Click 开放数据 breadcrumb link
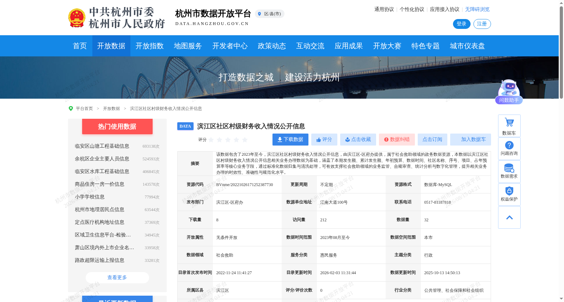This screenshot has width=564, height=302. pyautogui.click(x=111, y=109)
